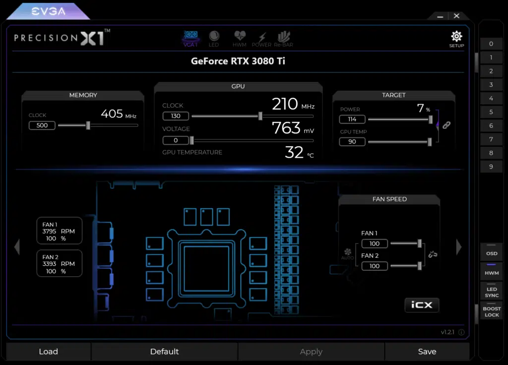Go to the previous panel with left arrow
This screenshot has width=508, height=365.
17,246
